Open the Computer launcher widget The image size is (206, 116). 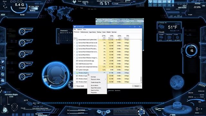25,54
